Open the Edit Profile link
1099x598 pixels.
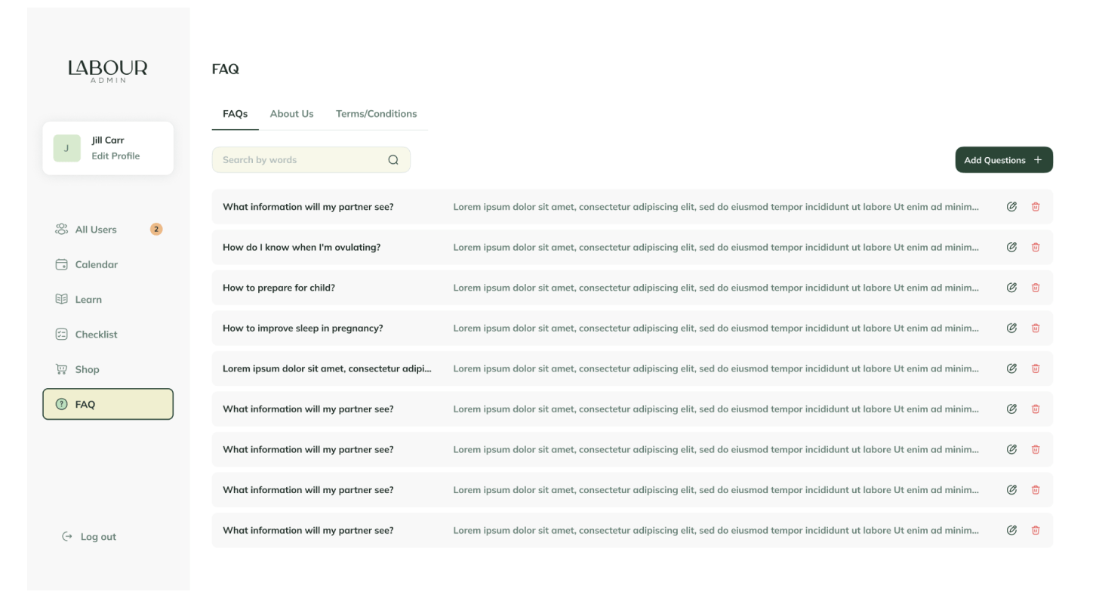(x=115, y=156)
